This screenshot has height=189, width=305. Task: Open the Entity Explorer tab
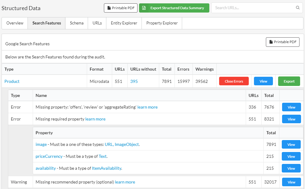[123, 23]
